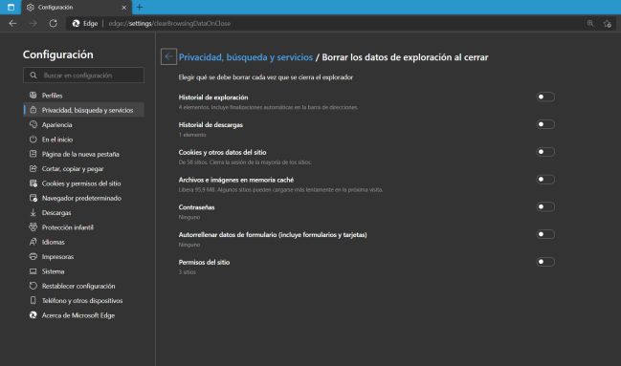
Task: Go back using browser back arrow
Action: pyautogui.click(x=12, y=23)
